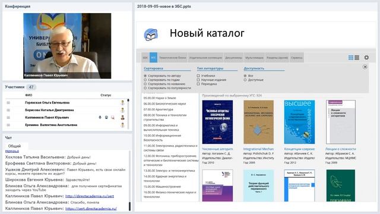Select 06.00.00 Биологические науки category
The width and height of the screenshot is (380, 214).
(164, 103)
